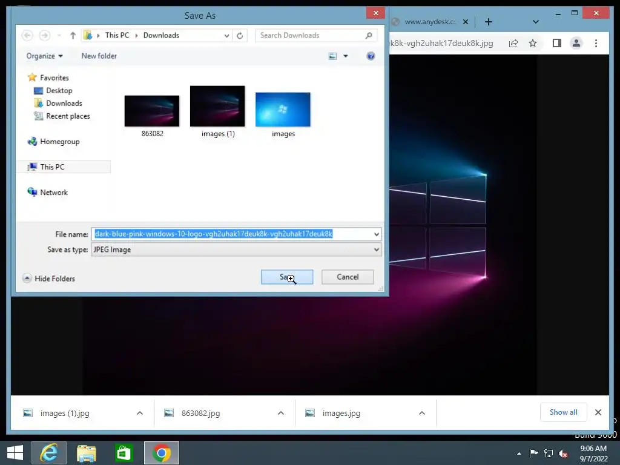The image size is (620, 465).
Task: Expand options for images.jpg download
Action: (x=422, y=413)
